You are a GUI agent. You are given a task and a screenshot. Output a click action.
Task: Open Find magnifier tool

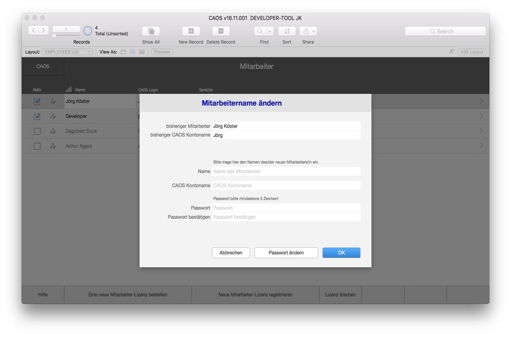(260, 32)
